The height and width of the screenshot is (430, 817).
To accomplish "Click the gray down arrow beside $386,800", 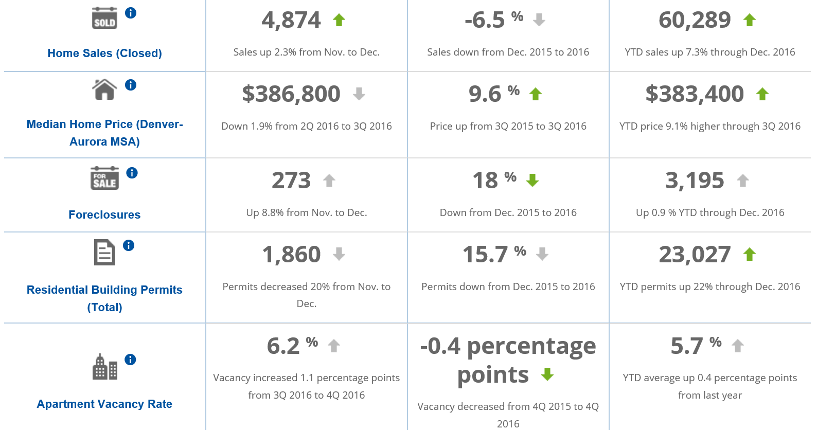I will click(359, 94).
